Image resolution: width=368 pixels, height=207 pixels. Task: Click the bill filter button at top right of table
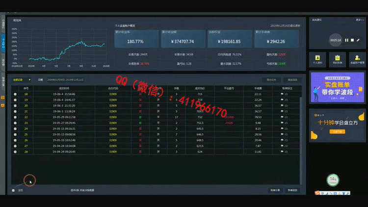coord(292,80)
